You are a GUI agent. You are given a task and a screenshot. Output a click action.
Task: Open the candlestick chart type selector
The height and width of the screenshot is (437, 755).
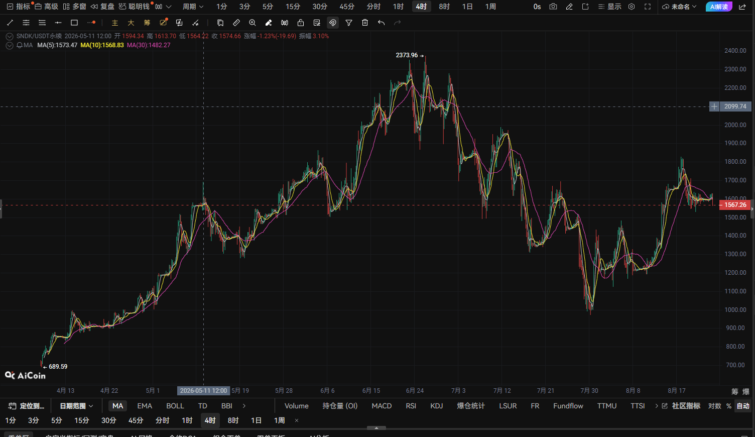[x=163, y=7]
